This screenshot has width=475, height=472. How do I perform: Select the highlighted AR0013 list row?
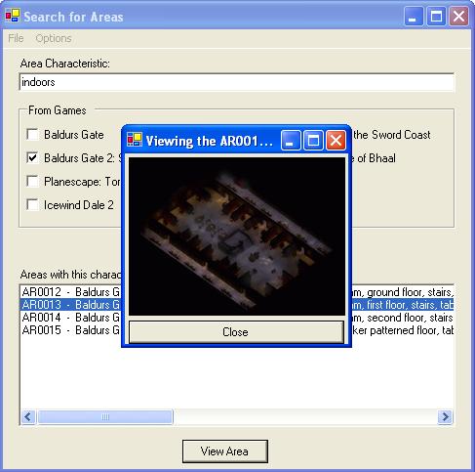pyautogui.click(x=237, y=305)
